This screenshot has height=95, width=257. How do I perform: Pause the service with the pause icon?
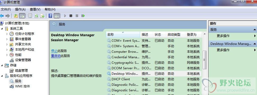[77, 16]
